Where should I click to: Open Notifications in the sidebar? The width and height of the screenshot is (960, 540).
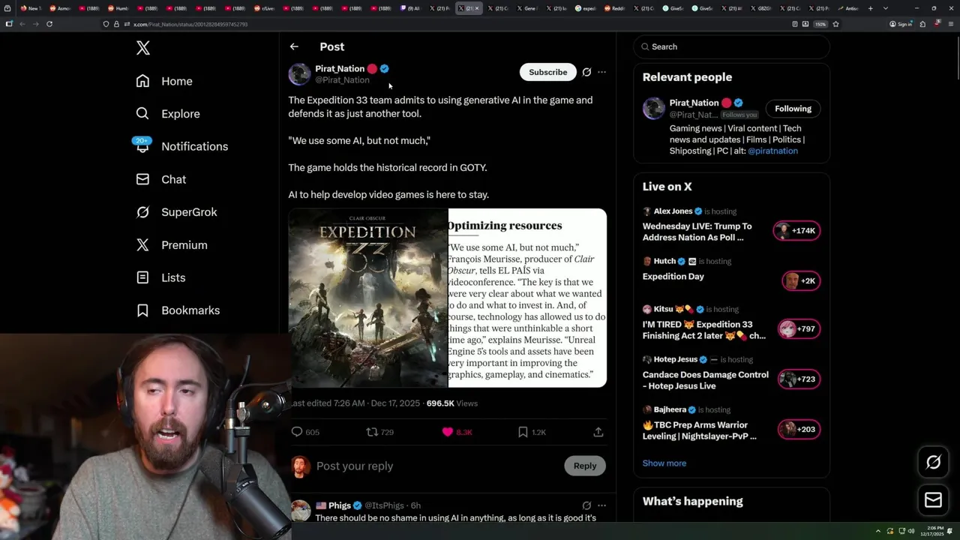[x=181, y=146]
